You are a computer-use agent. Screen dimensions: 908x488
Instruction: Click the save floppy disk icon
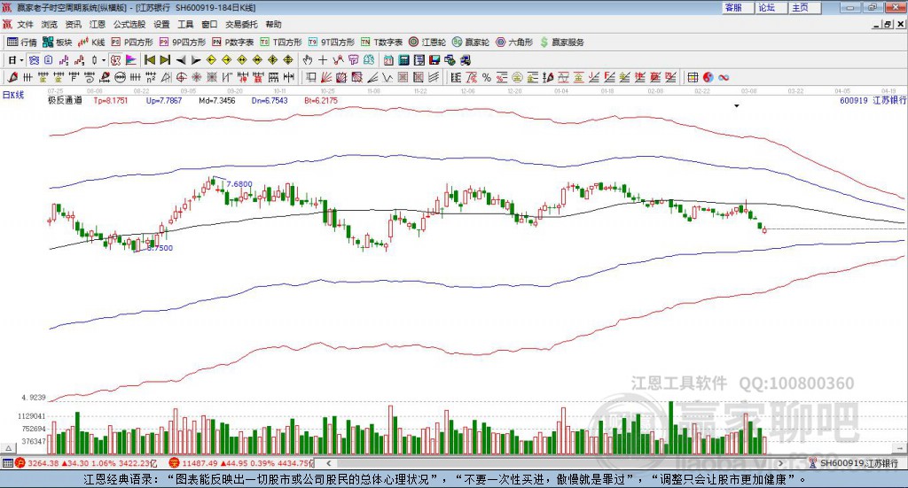pos(434,60)
